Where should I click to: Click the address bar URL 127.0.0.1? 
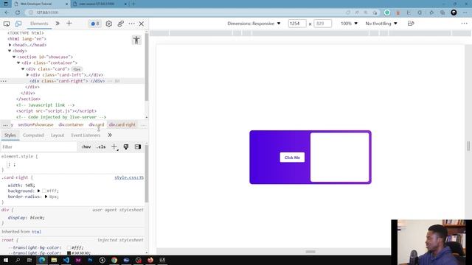[47, 13]
